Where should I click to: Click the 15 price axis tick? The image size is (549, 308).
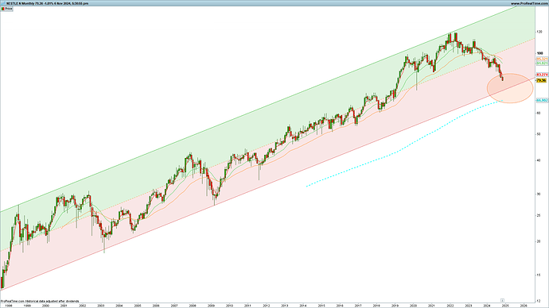pos(539,275)
